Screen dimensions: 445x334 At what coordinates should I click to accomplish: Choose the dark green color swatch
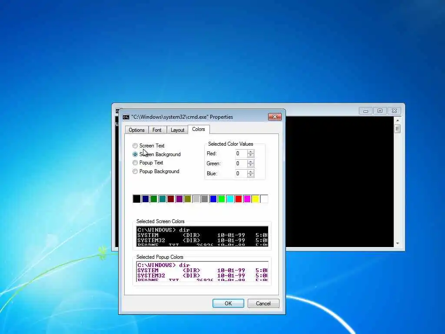pyautogui.click(x=154, y=199)
